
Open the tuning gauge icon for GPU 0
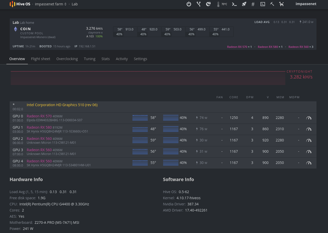309,118
